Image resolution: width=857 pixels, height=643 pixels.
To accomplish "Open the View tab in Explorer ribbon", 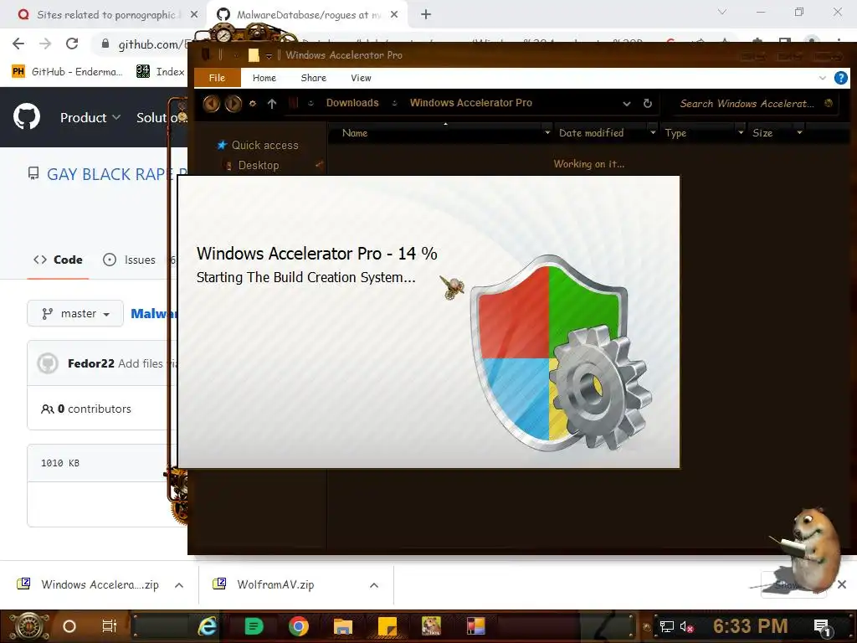I will click(361, 78).
